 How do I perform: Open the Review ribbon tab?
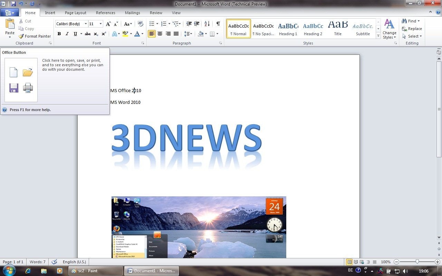(156, 13)
